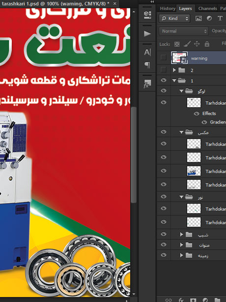Add layer style fx button at bottom
The width and height of the screenshot is (226, 302).
pyautogui.click(x=181, y=300)
